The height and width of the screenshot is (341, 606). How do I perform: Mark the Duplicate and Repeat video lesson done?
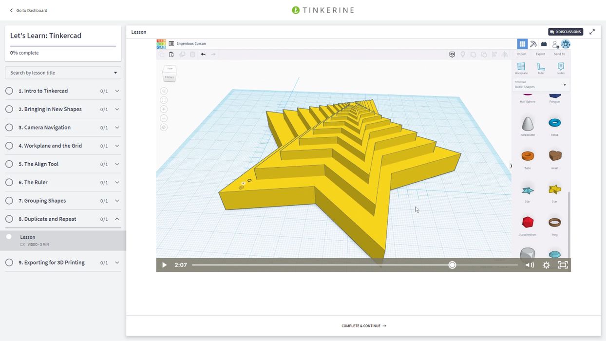click(9, 237)
